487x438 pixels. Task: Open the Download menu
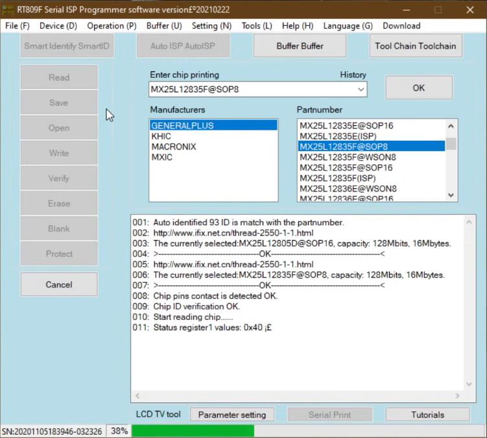pos(401,26)
